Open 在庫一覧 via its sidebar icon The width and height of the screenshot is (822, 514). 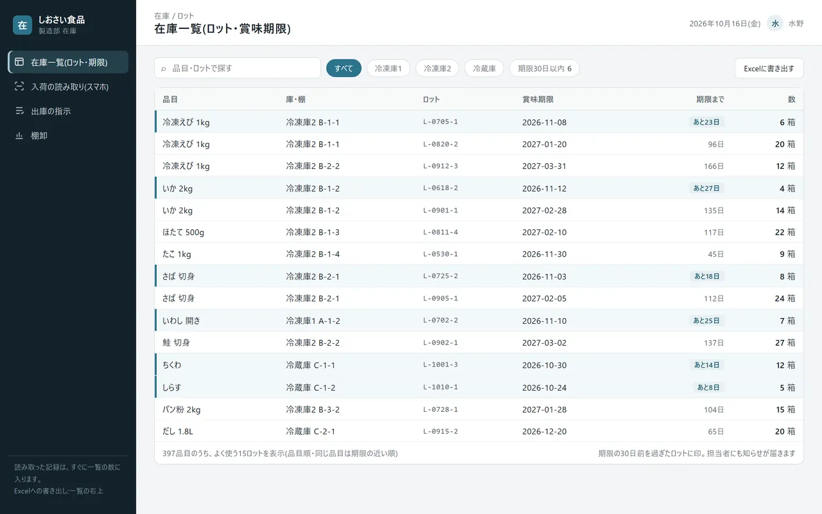pos(19,62)
